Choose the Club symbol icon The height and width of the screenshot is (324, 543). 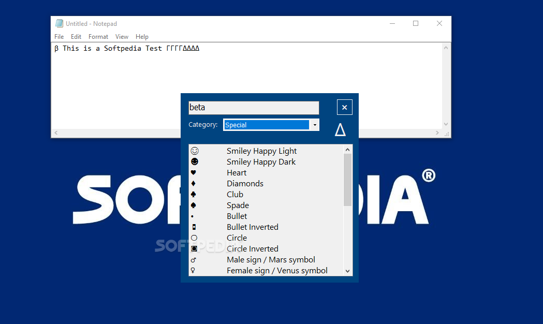[x=193, y=194]
